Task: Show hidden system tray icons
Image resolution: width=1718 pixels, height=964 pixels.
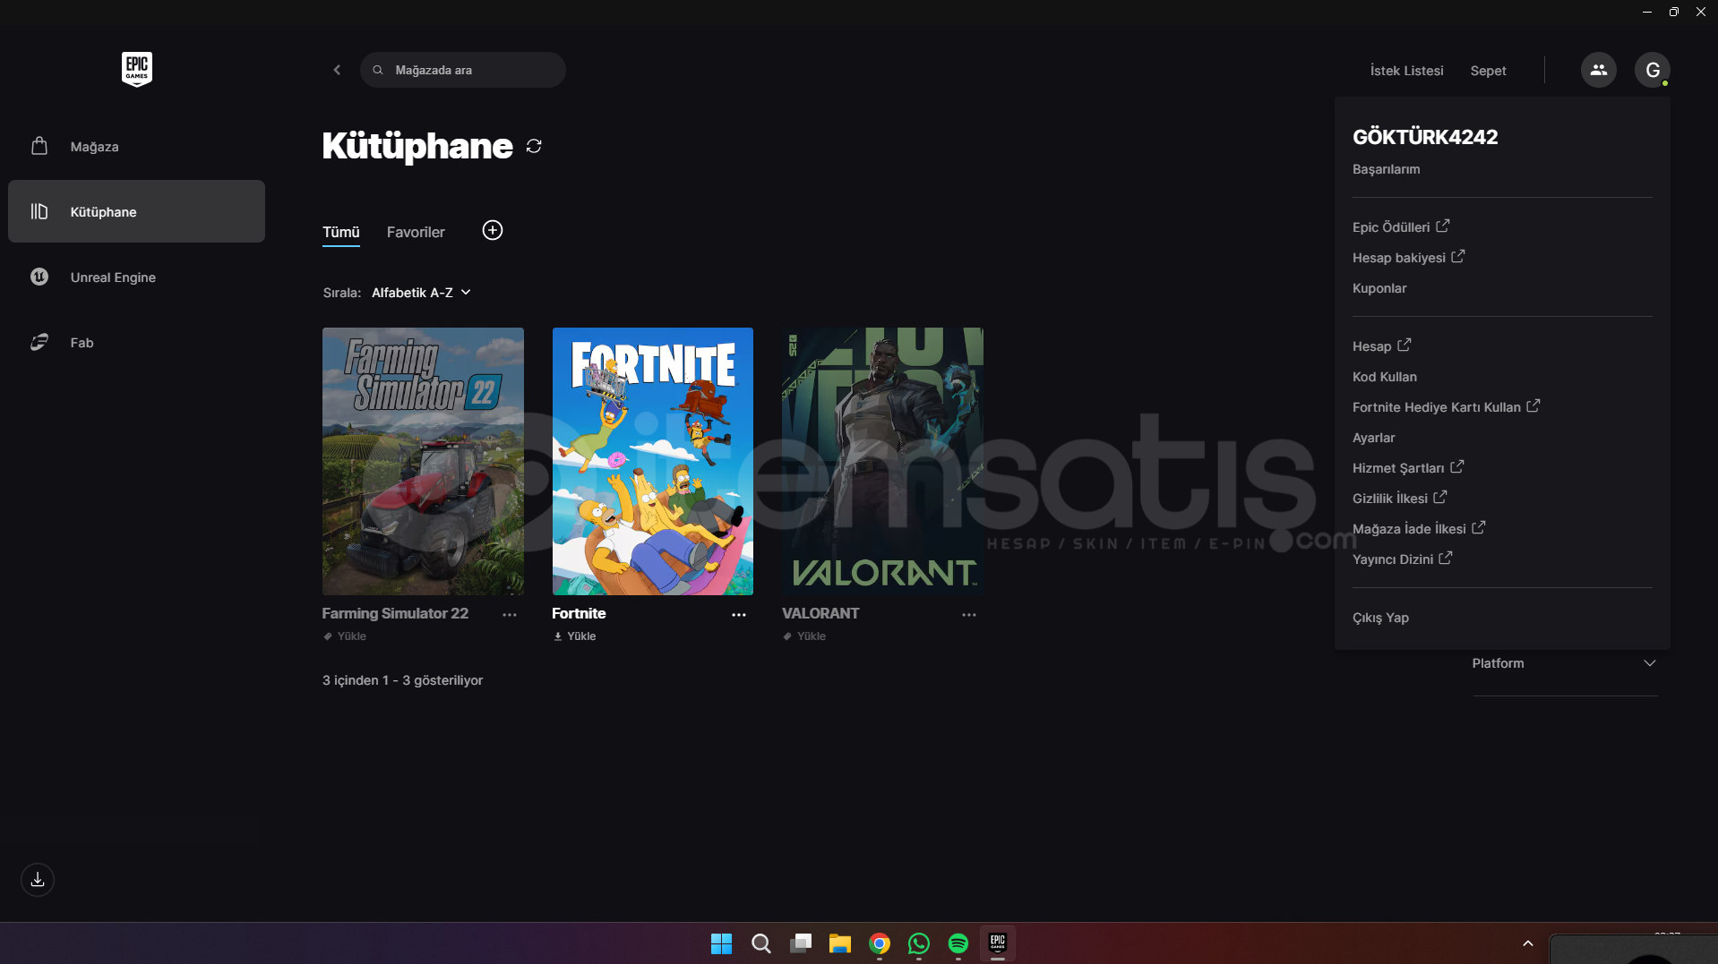Action: click(x=1528, y=943)
